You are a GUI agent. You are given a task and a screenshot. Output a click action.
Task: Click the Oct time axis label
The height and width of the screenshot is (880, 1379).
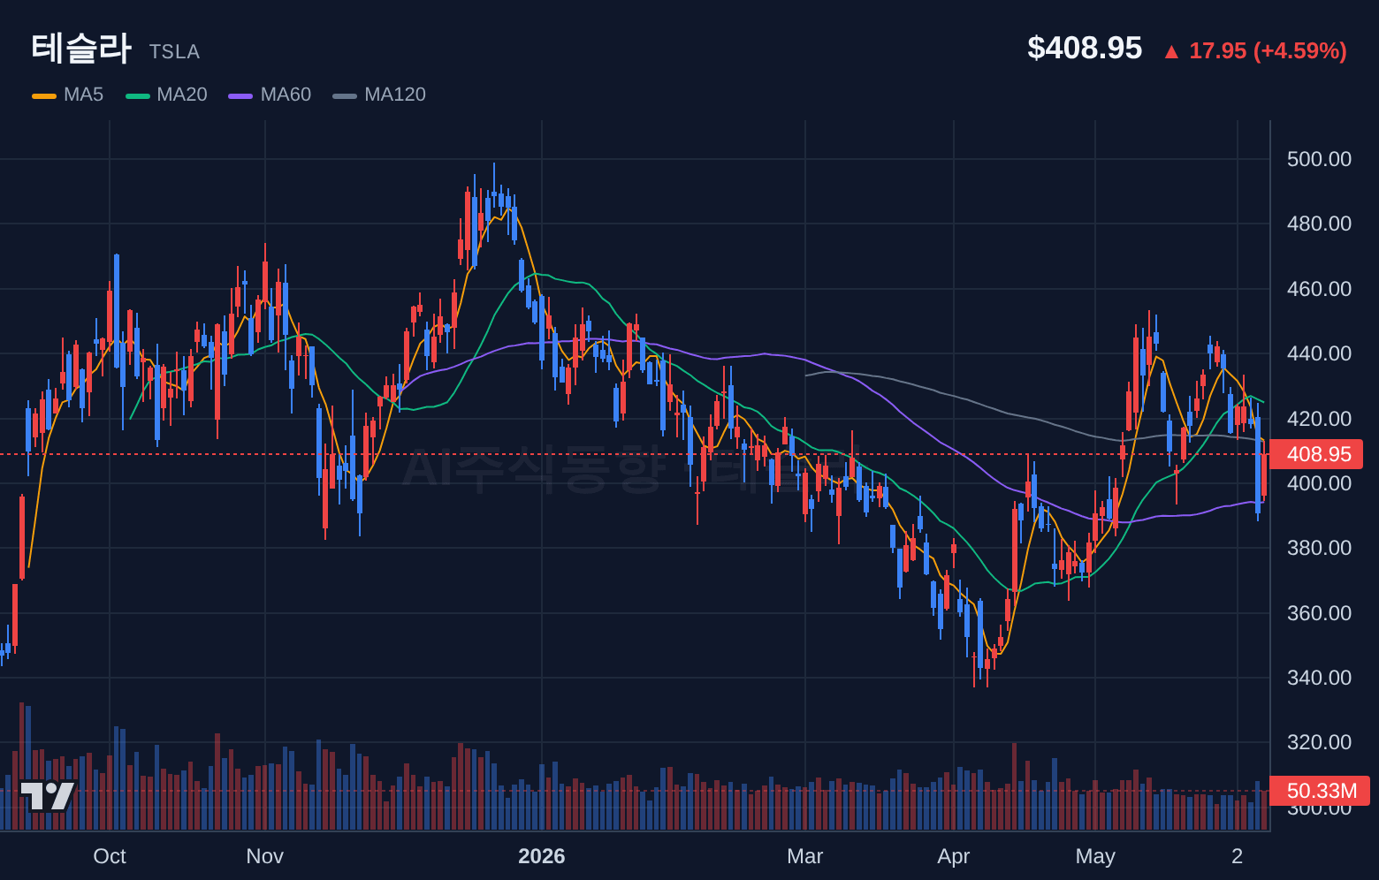(x=110, y=856)
